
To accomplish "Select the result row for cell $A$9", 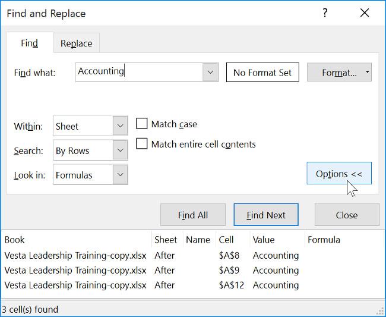I will click(x=193, y=271).
